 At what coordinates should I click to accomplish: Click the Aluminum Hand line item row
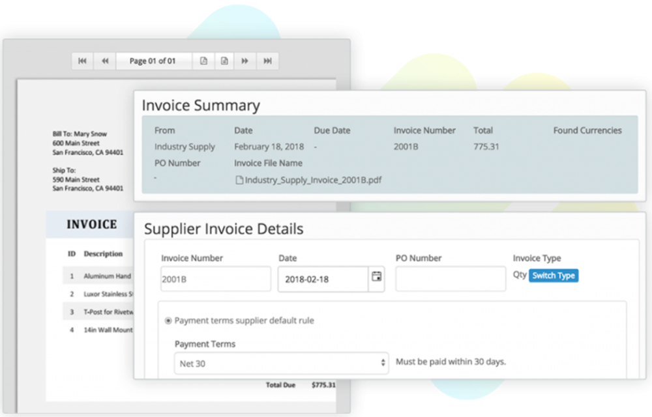pos(98,276)
